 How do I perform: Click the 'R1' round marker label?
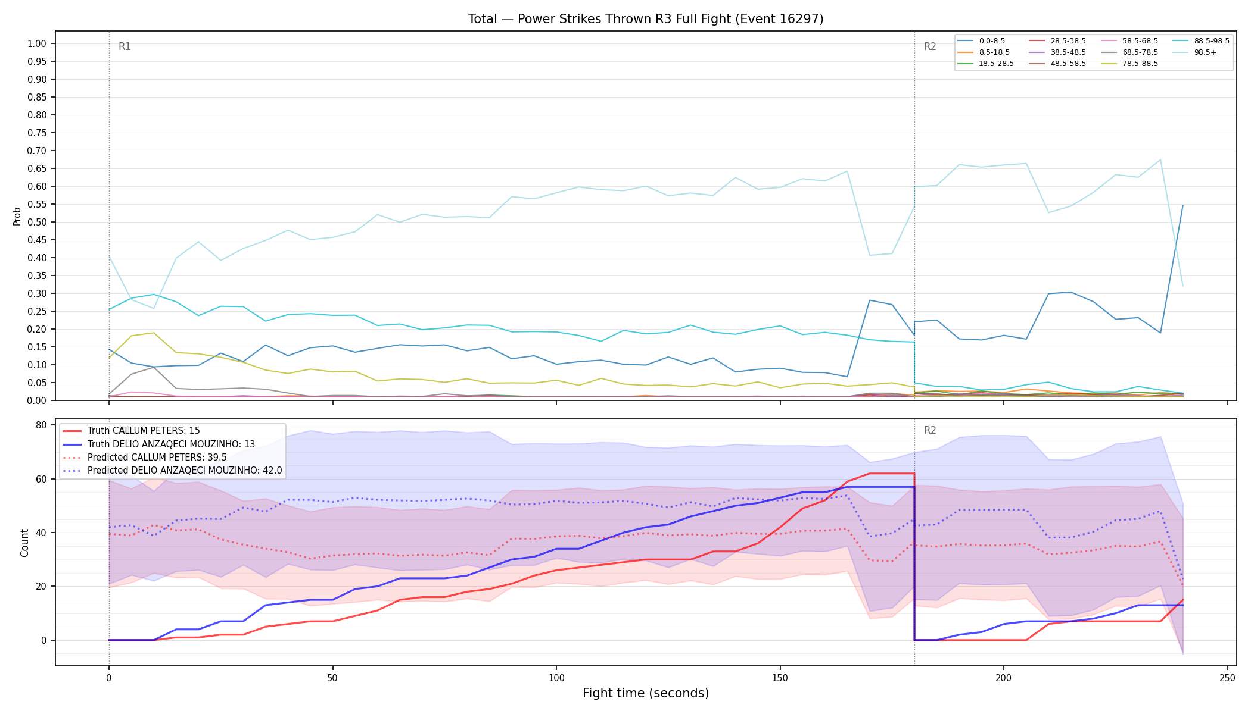125,46
